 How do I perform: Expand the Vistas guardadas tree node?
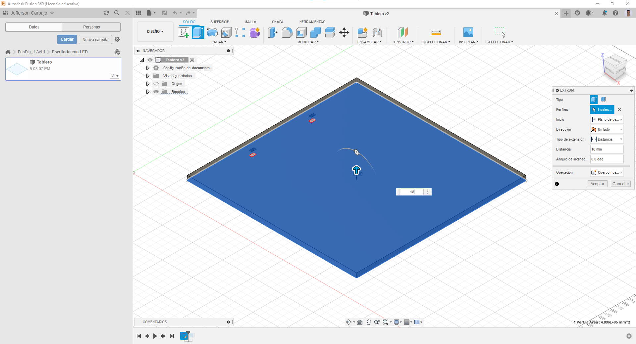[148, 76]
